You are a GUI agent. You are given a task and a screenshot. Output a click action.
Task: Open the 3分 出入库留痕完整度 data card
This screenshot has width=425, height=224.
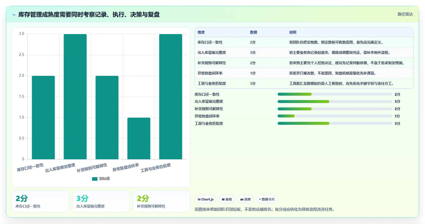(x=101, y=201)
